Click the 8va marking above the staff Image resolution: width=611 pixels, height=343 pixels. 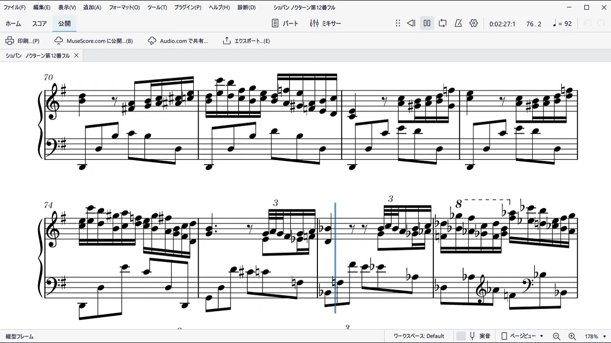tap(459, 204)
